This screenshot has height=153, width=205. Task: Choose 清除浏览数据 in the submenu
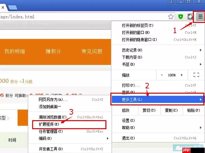[x=70, y=117]
